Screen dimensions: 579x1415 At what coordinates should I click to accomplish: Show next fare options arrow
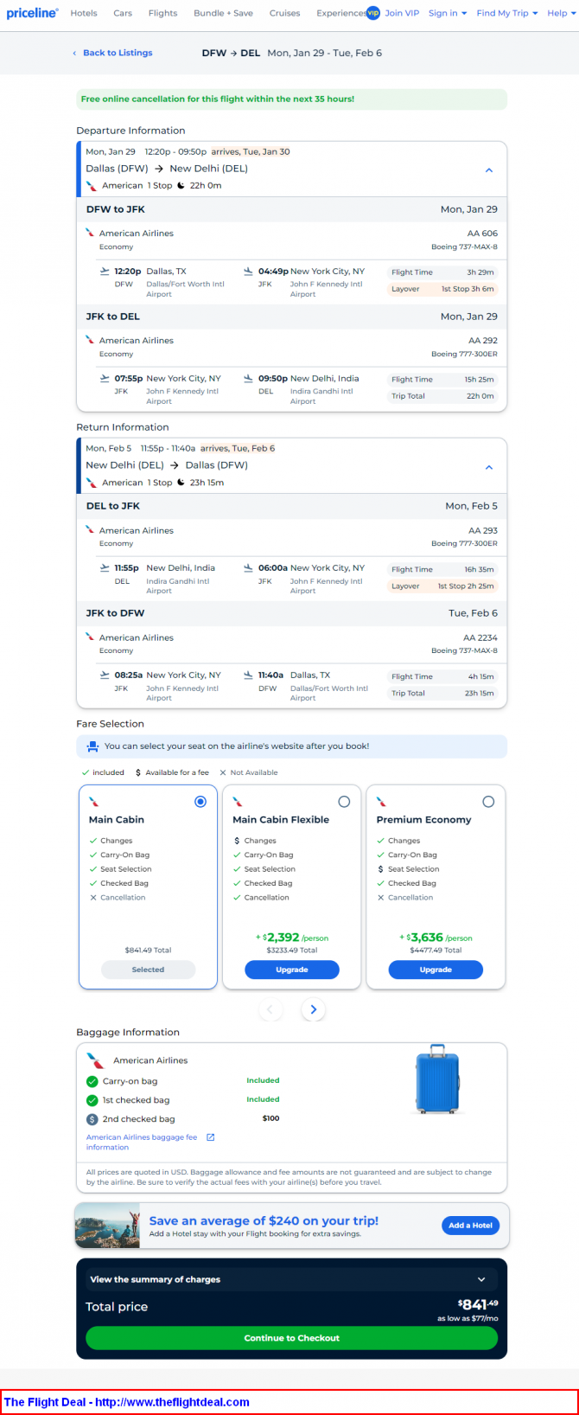click(x=313, y=1009)
